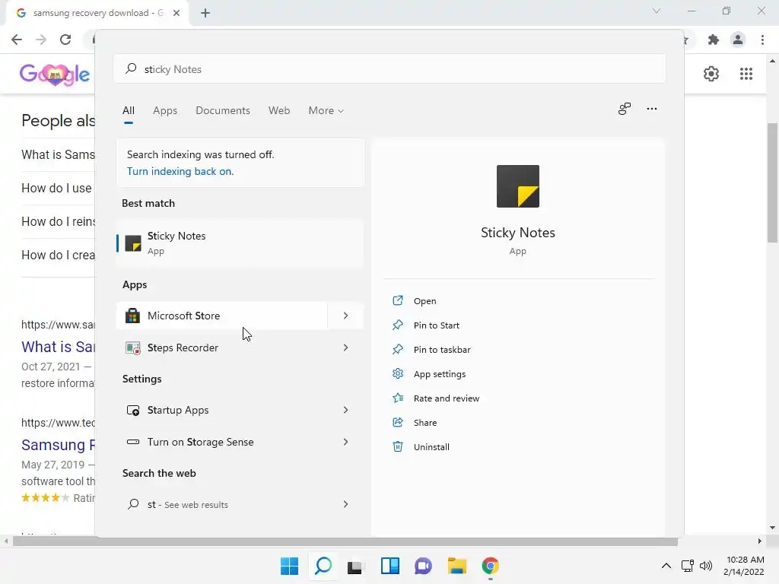Click the Steps Recorder app icon

click(132, 348)
